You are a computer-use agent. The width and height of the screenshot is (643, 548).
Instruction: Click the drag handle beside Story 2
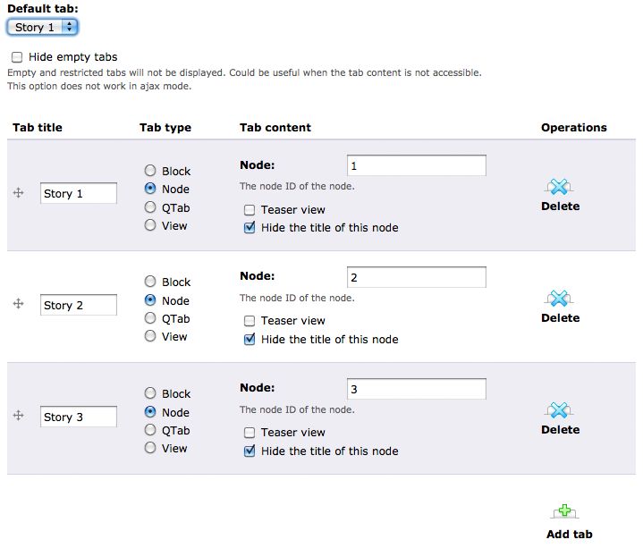click(18, 305)
